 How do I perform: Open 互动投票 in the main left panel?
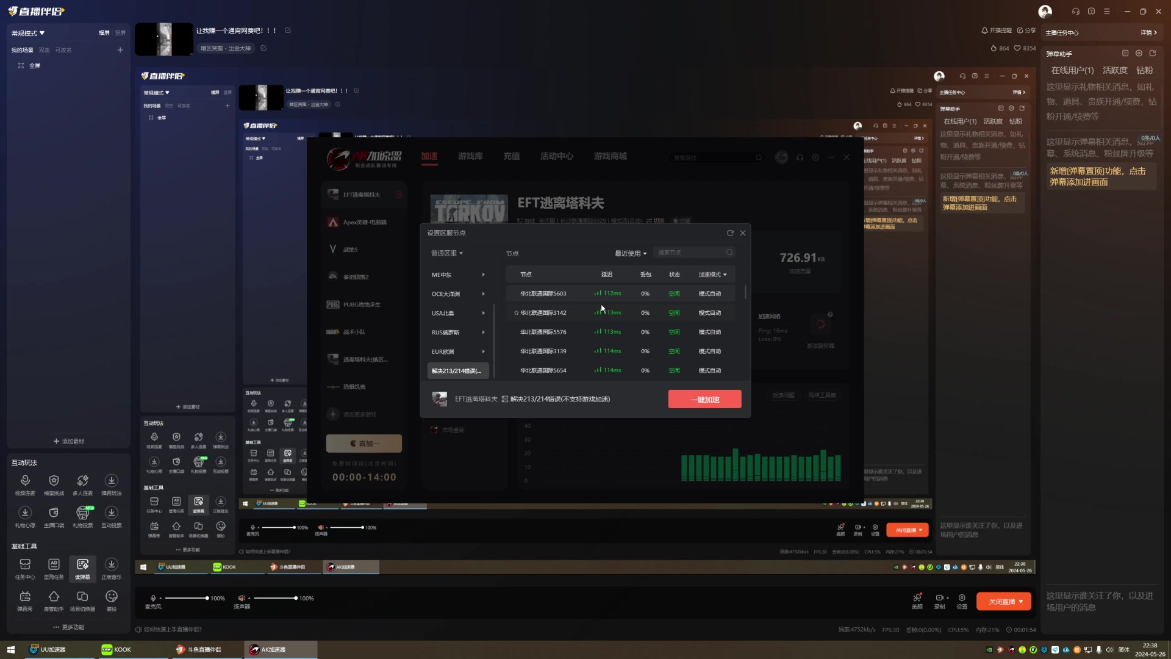tap(111, 517)
